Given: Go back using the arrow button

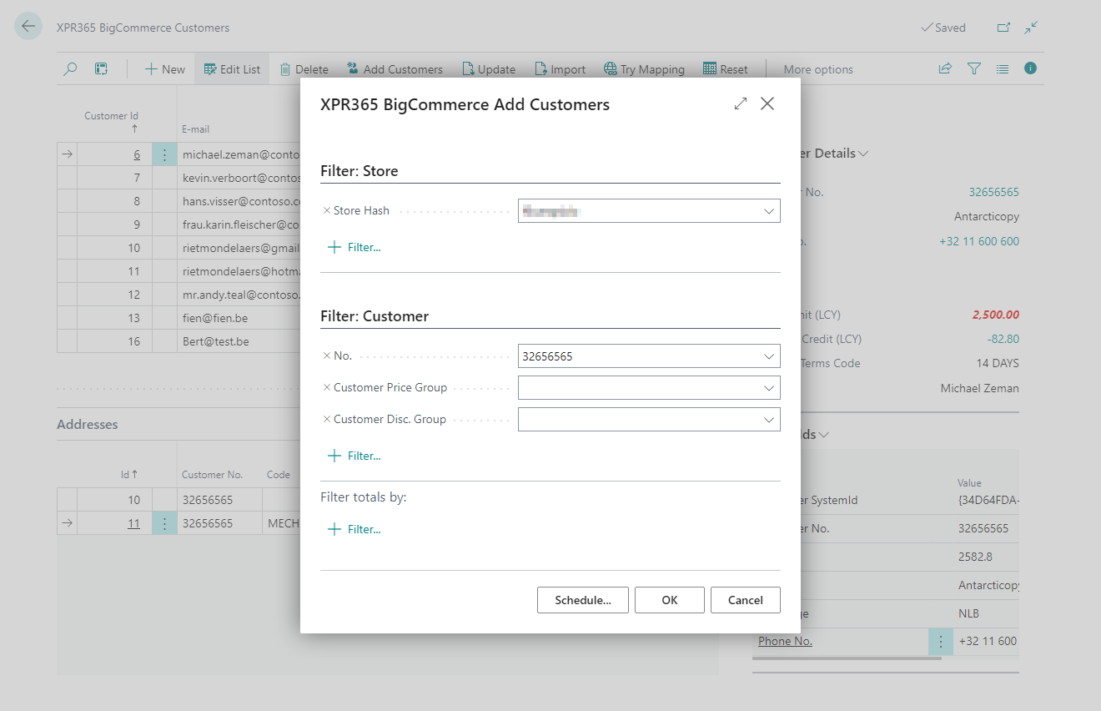Looking at the screenshot, I should point(28,27).
